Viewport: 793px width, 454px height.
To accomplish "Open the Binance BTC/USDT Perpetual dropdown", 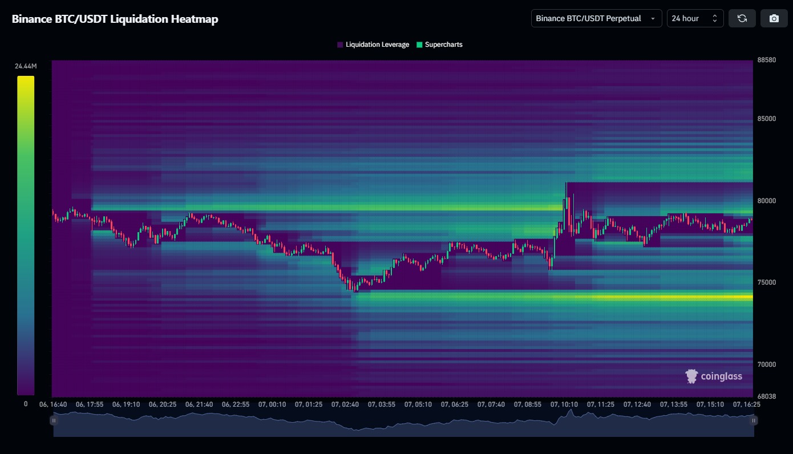I will 596,18.
